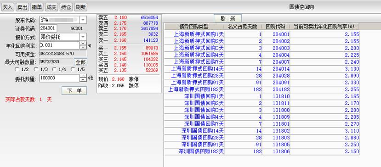Image resolution: width=381 pixels, height=167 pixels.
Task: Open the 撤单 cancel order toolbar button
Action: 37,7
